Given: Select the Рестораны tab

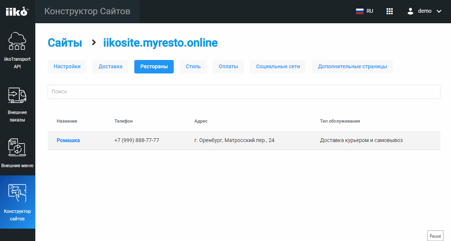Looking at the screenshot, I should tap(154, 67).
